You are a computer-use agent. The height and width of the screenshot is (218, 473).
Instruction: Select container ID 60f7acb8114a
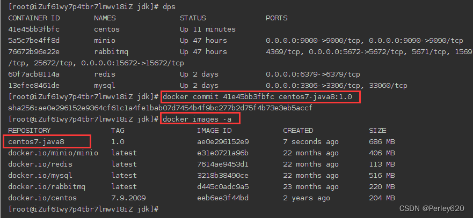point(34,74)
